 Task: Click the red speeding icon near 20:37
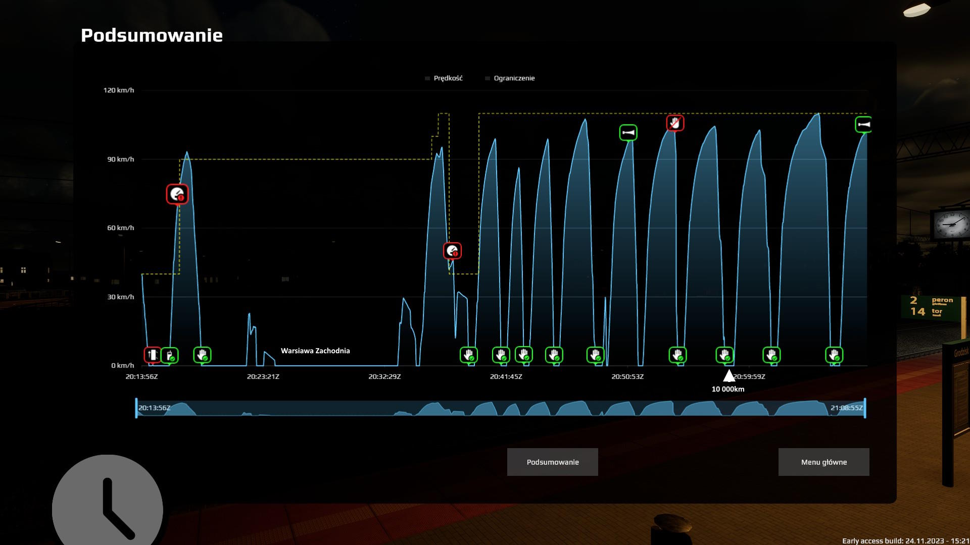(x=452, y=251)
